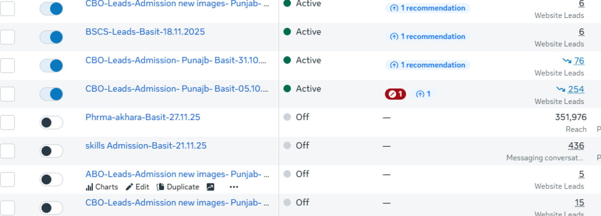Open the three-dot more options menu

coord(234,187)
